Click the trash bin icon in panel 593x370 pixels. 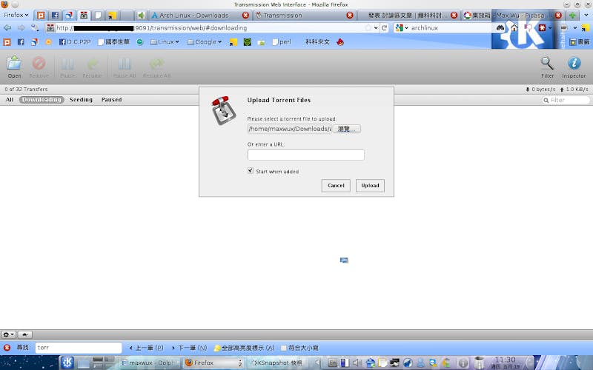point(479,363)
